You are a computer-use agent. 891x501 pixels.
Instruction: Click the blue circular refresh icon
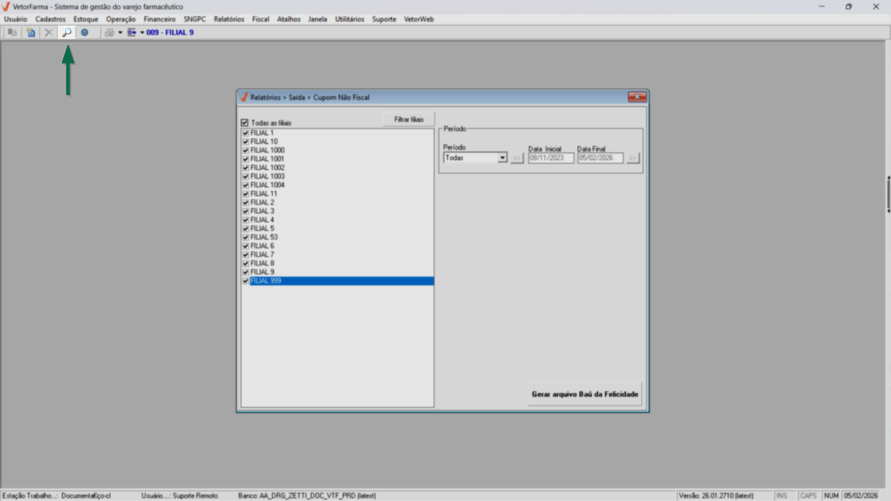[x=84, y=32]
